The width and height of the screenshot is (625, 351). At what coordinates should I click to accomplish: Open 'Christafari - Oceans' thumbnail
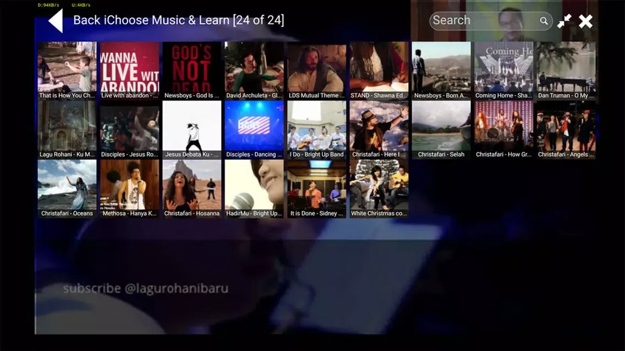click(67, 188)
